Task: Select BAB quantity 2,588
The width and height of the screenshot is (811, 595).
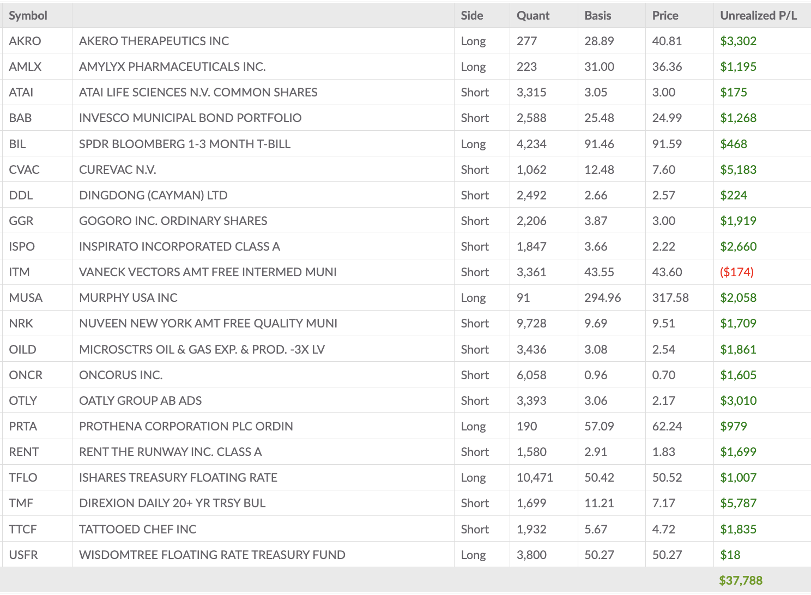Action: [531, 118]
